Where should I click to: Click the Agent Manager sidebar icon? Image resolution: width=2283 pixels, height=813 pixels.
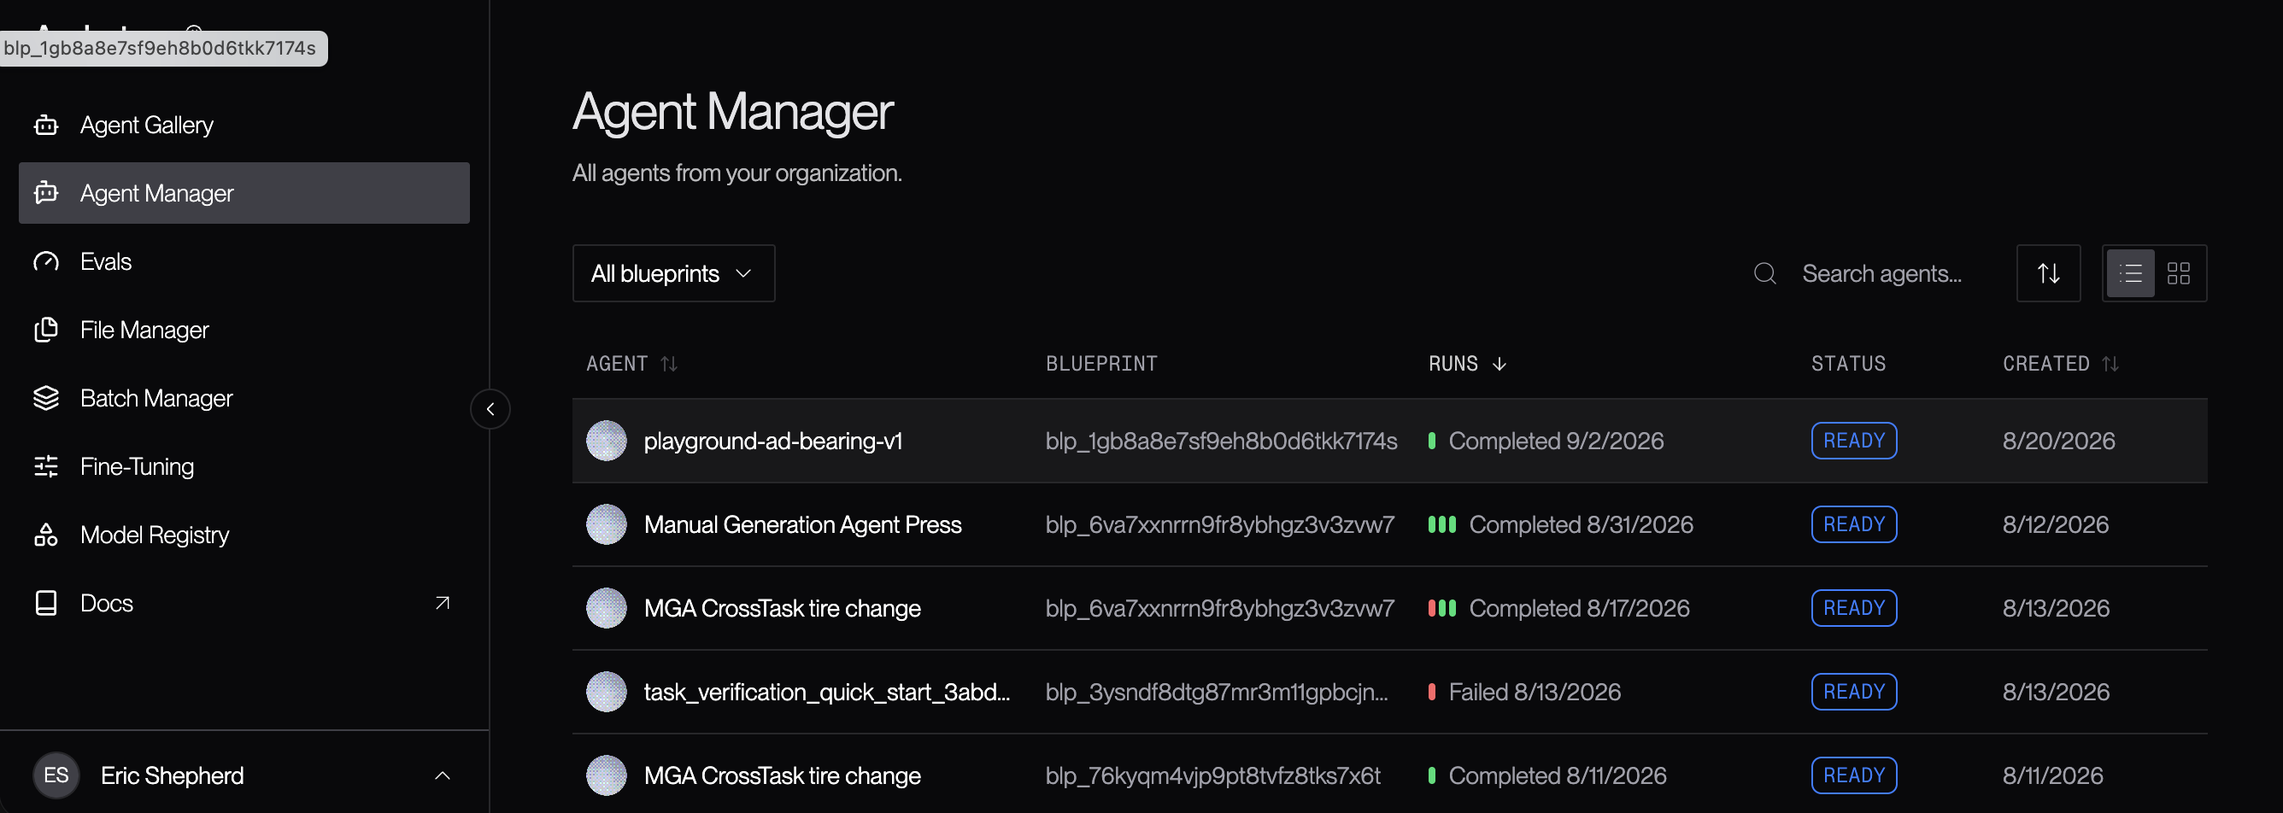46,193
